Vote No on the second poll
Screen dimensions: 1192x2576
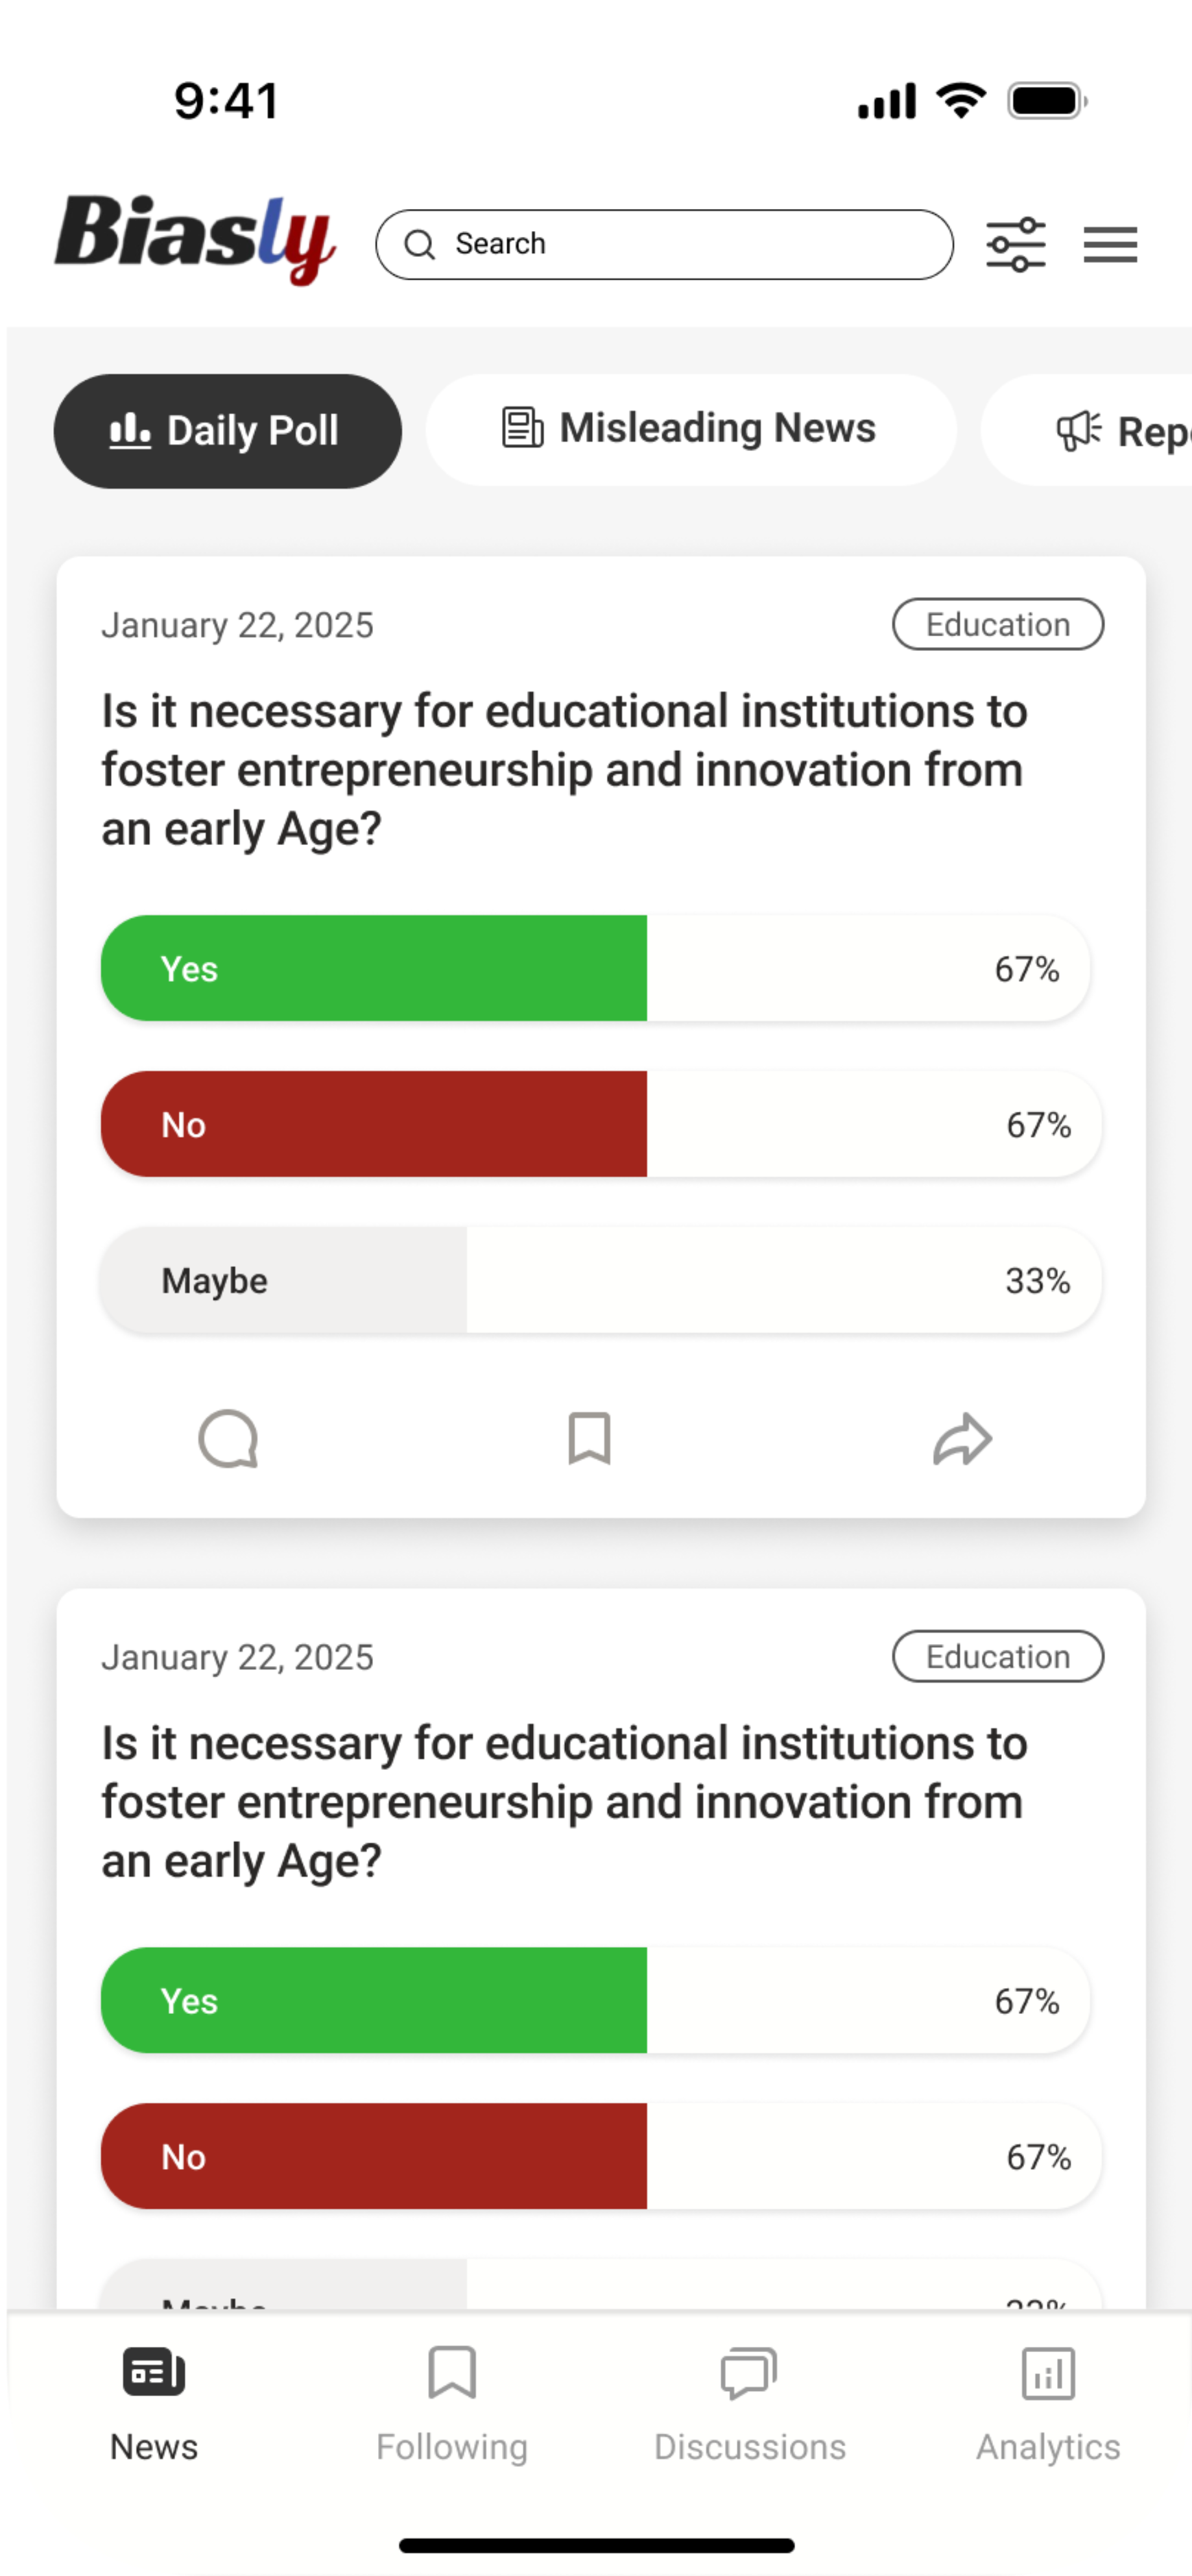click(599, 2156)
